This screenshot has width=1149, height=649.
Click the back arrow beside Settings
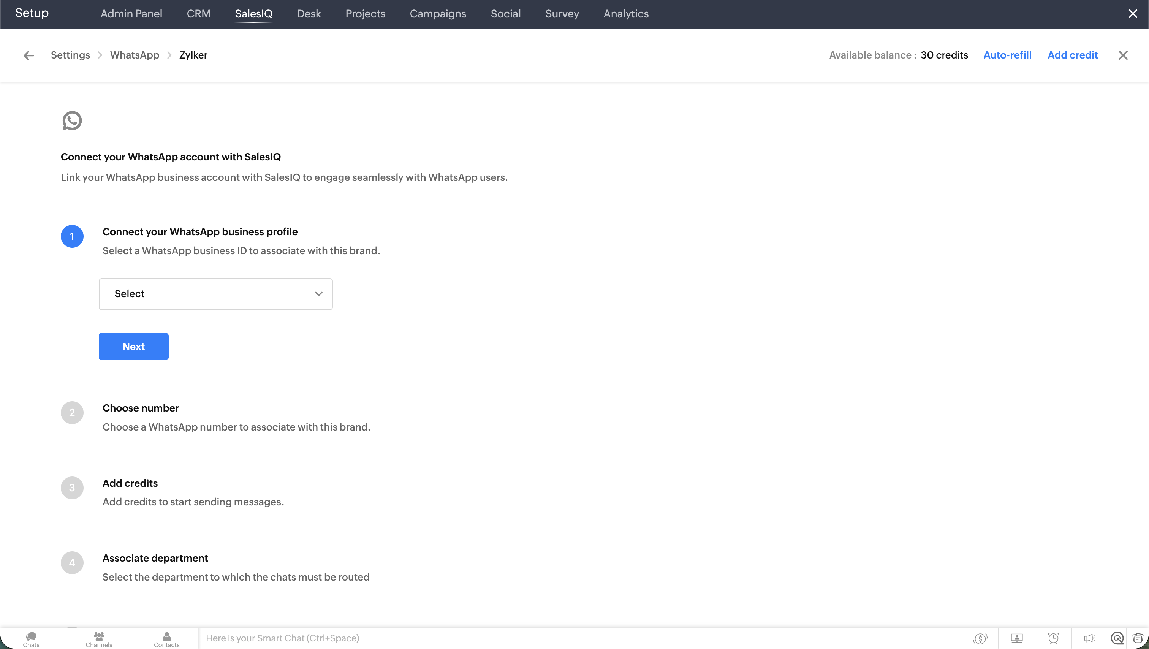click(x=29, y=55)
